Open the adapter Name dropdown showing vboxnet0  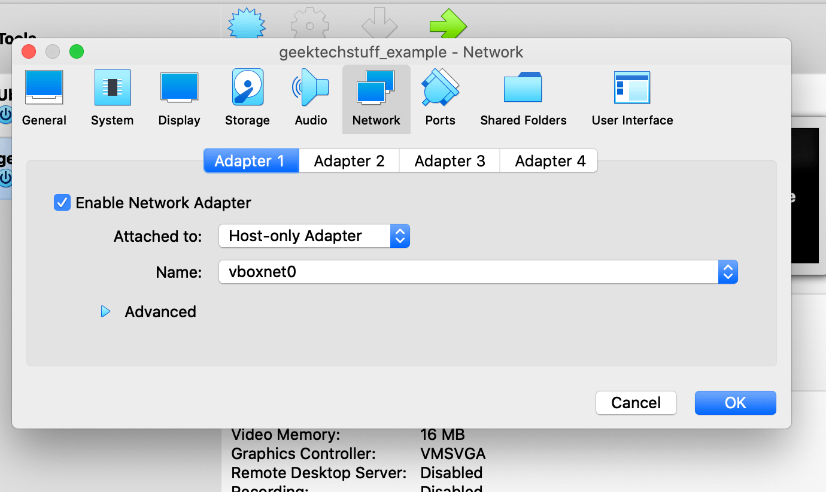[x=728, y=272]
